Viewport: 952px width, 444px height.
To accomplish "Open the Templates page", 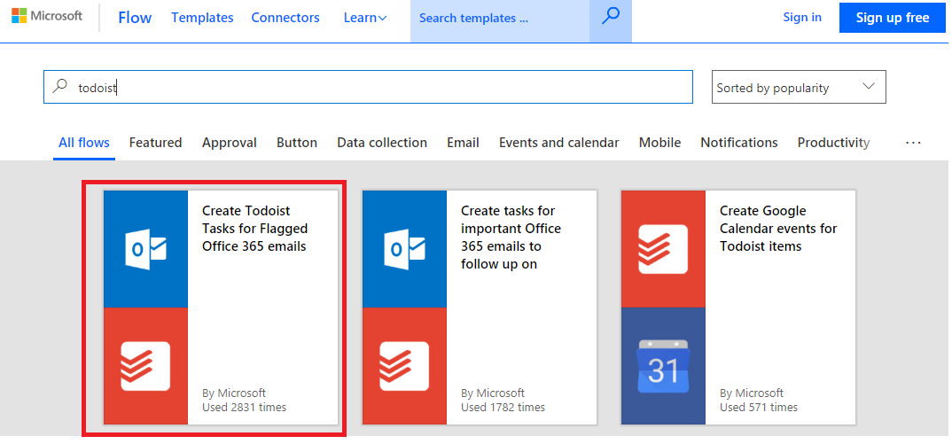I will click(202, 19).
